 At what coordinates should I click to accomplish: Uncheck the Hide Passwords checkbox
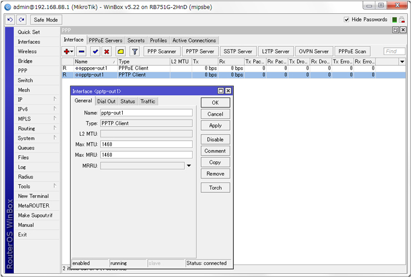pos(347,19)
